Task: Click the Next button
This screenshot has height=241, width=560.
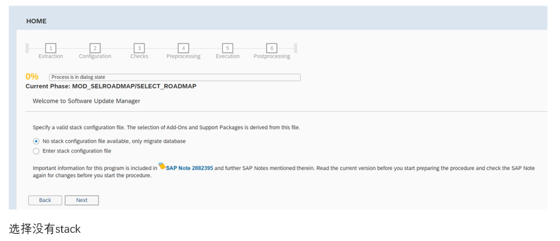Action: click(82, 200)
